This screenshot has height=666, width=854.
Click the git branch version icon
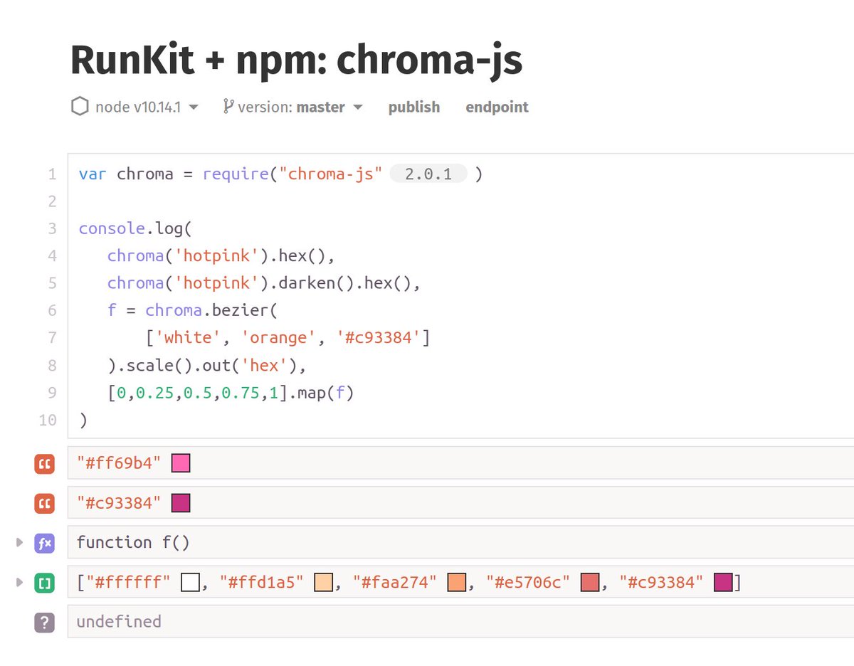(x=228, y=107)
